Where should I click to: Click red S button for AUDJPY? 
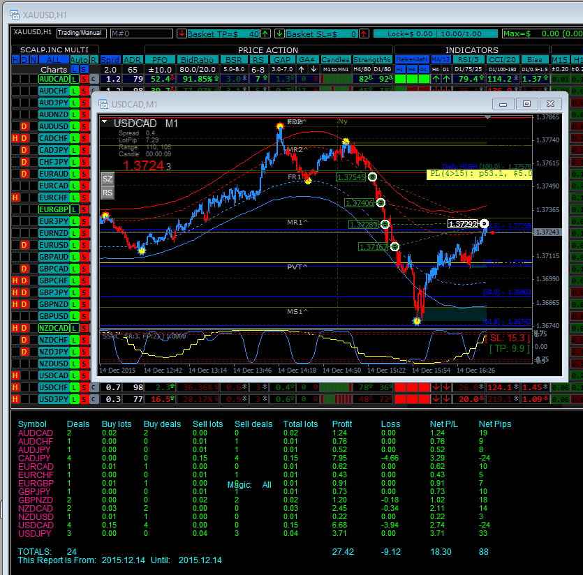(84, 103)
